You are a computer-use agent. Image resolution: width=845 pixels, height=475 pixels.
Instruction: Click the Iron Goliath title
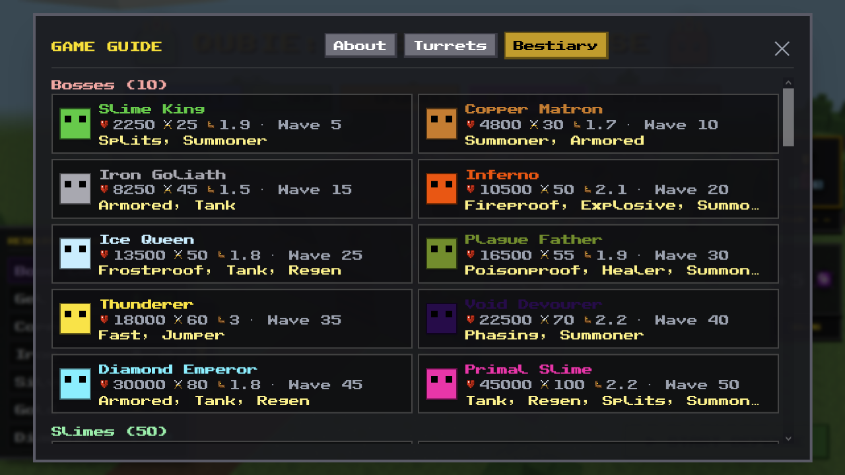(162, 174)
